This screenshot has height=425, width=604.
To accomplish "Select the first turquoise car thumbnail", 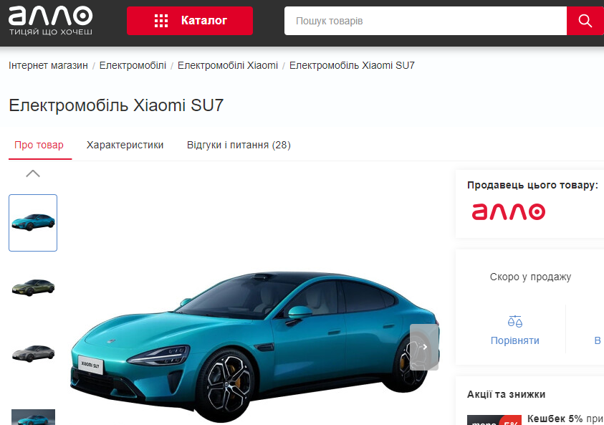I will [33, 223].
